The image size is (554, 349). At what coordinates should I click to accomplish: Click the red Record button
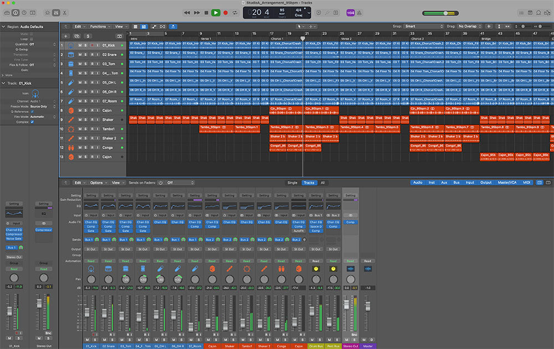(x=225, y=12)
